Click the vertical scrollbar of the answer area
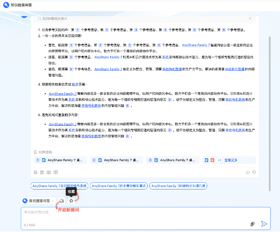This screenshot has width=280, height=232. pos(270,114)
